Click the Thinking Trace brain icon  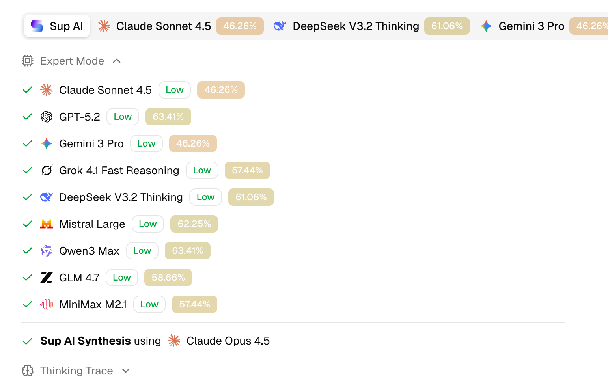[28, 371]
